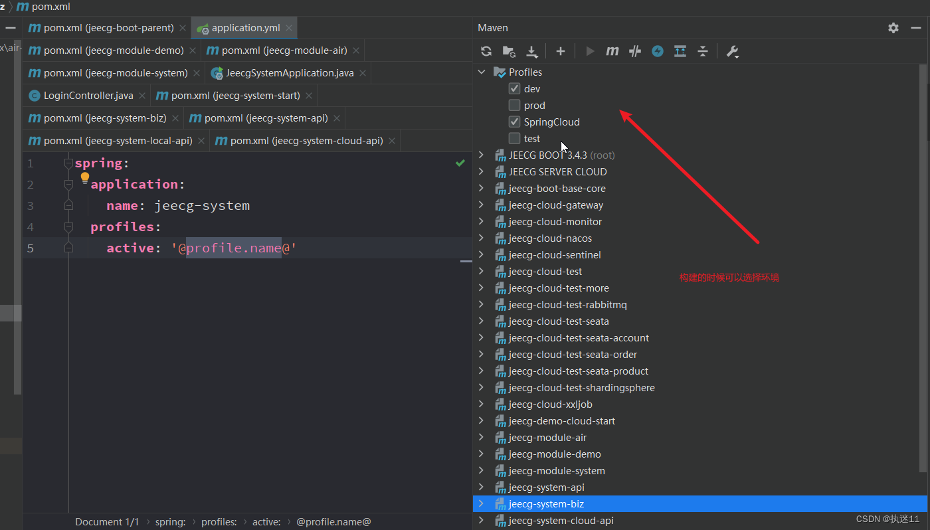Open pom.xml (jeecg-system-start) tab

pos(236,96)
